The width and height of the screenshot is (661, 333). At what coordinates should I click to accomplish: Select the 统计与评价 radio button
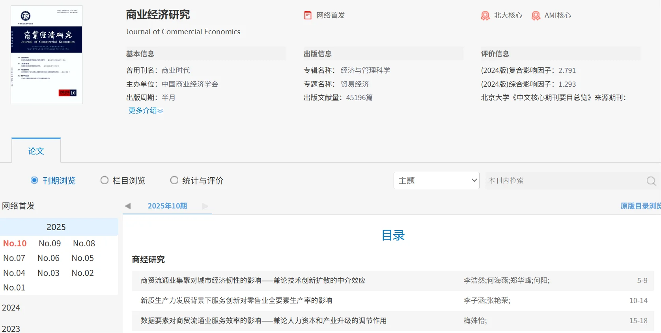[x=174, y=180]
